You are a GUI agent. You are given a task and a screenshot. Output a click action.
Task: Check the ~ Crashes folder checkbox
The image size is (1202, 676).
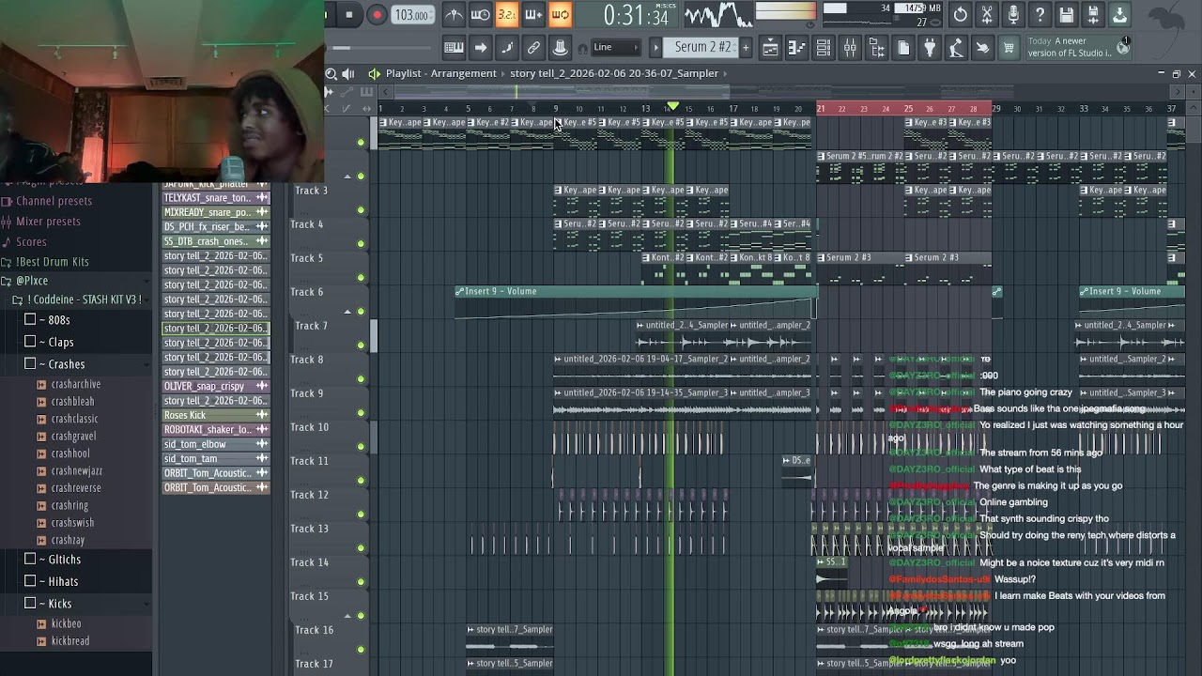(x=30, y=364)
